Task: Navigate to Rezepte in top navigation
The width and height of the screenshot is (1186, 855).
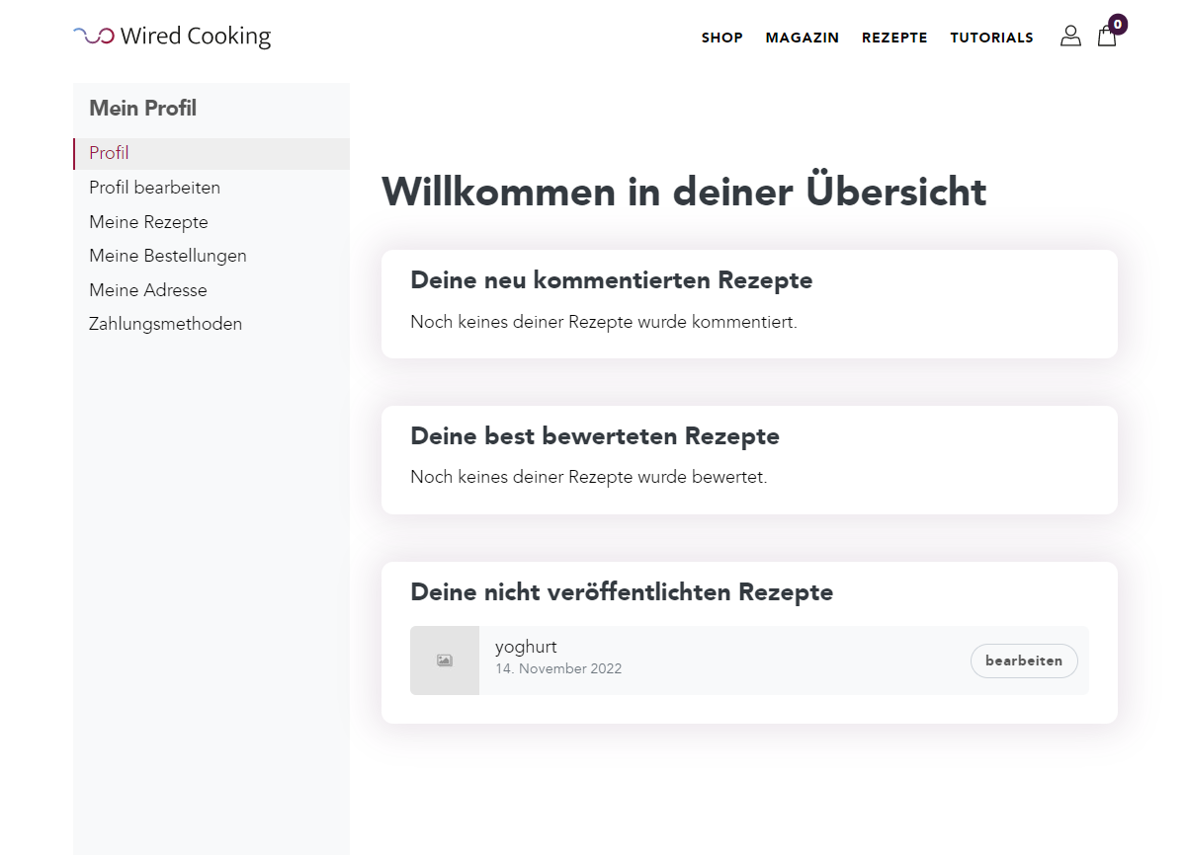Action: (x=894, y=38)
